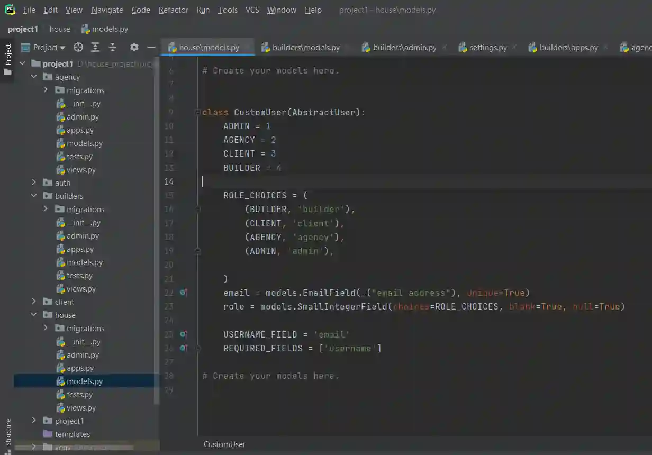Open the Project view dropdown
This screenshot has width=652, height=455.
pos(49,47)
